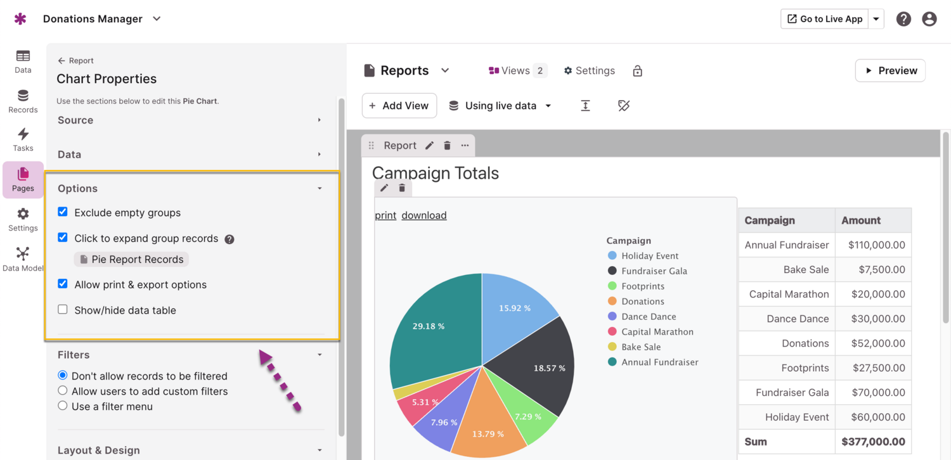
Task: Open page Settings tab
Action: [589, 71]
